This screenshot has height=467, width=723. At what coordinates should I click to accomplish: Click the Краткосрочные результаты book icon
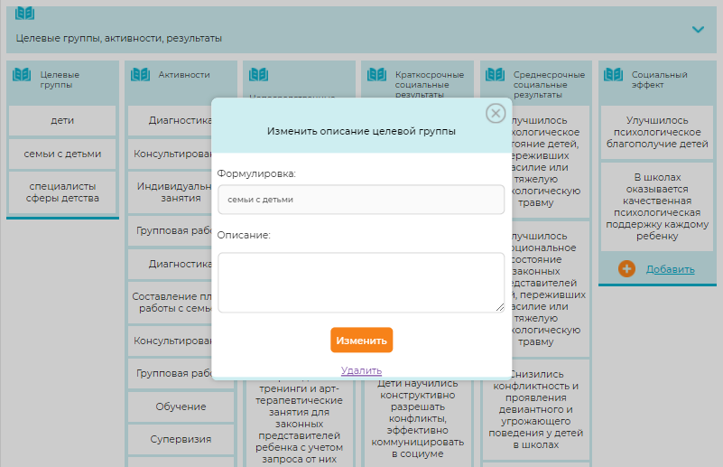tap(376, 75)
